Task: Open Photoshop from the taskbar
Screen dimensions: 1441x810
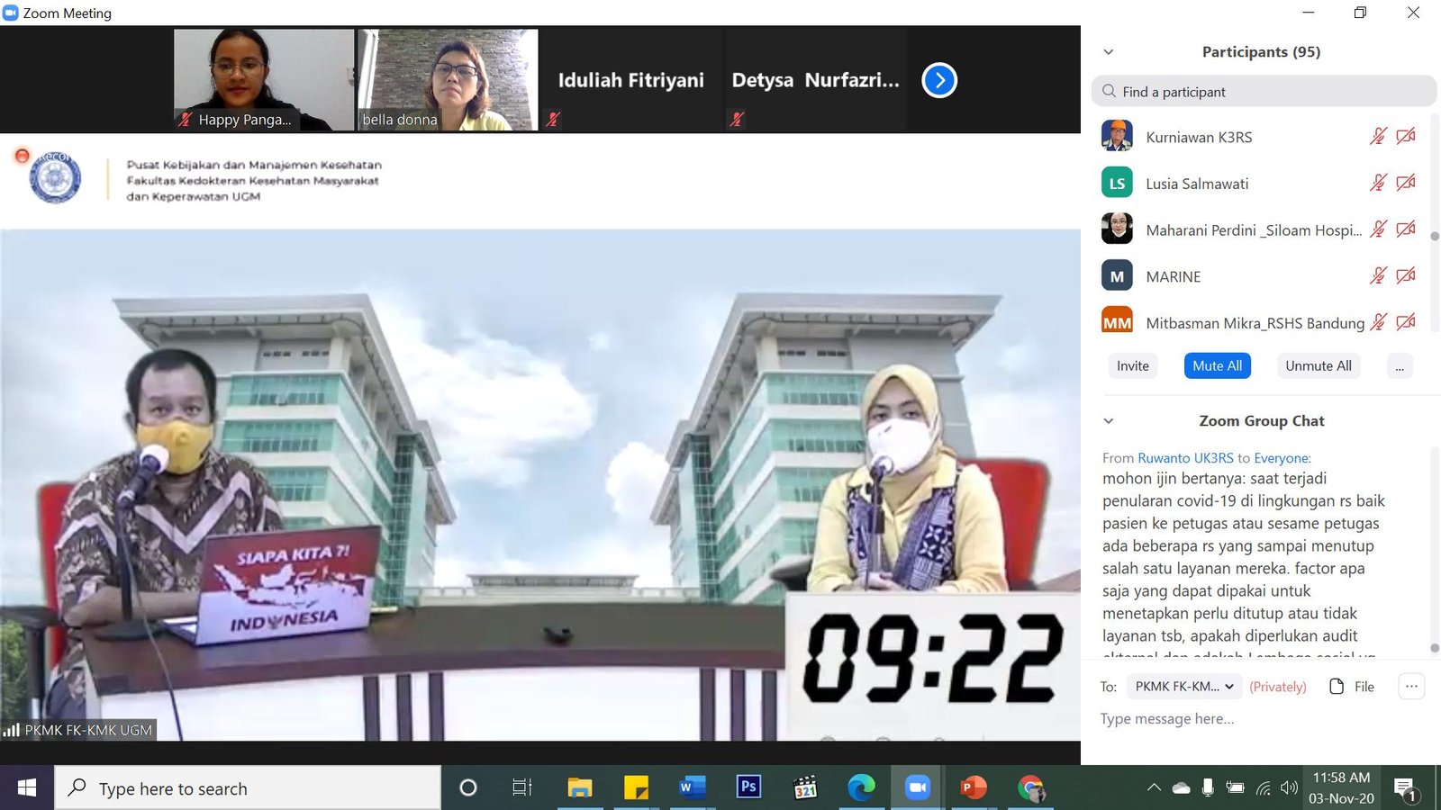Action: (x=748, y=787)
